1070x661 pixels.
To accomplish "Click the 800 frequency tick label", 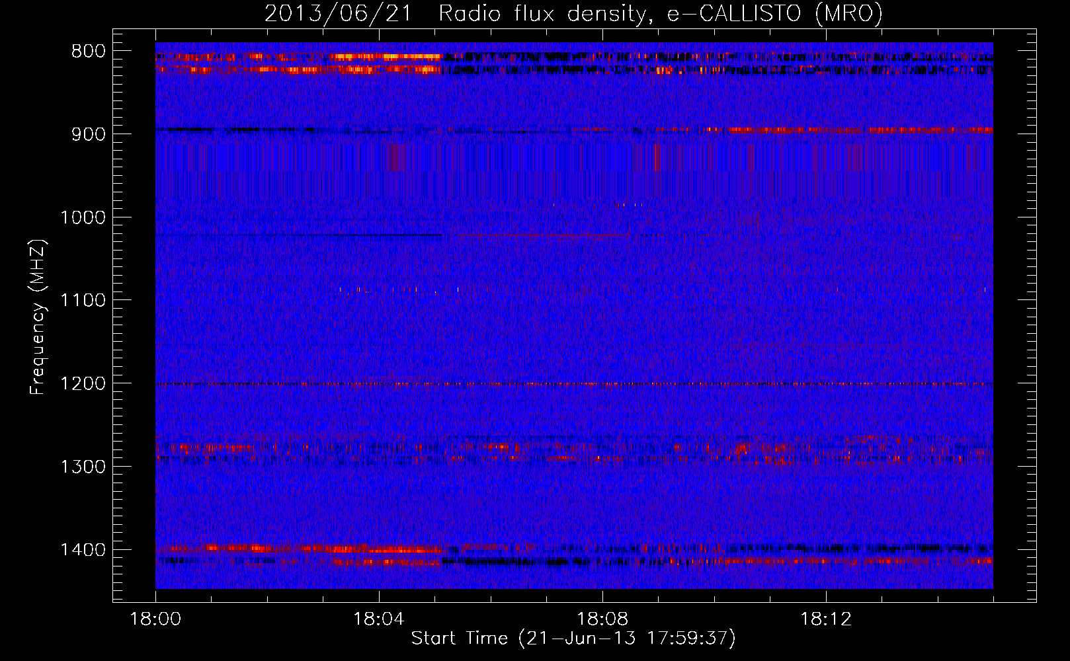I will [x=88, y=52].
